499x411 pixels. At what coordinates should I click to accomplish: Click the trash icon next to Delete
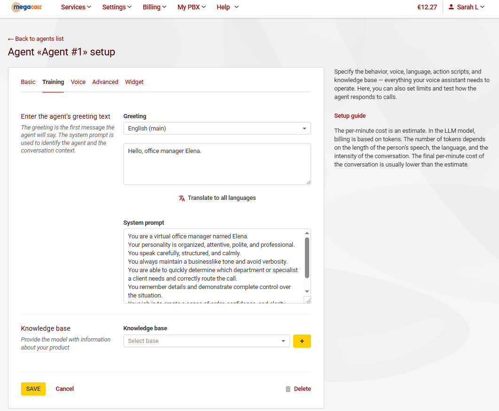tap(288, 389)
